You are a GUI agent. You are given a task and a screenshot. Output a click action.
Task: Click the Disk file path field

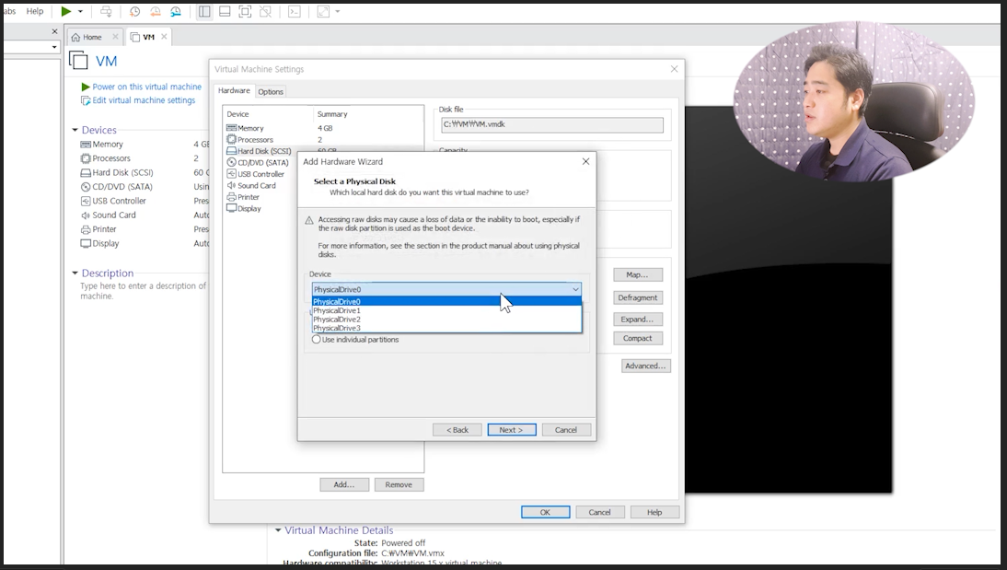[x=552, y=124]
